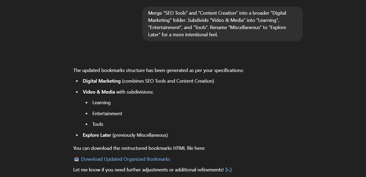Select the bold Digital Marketing label
Screen dimensions: 366x177
click(101, 81)
